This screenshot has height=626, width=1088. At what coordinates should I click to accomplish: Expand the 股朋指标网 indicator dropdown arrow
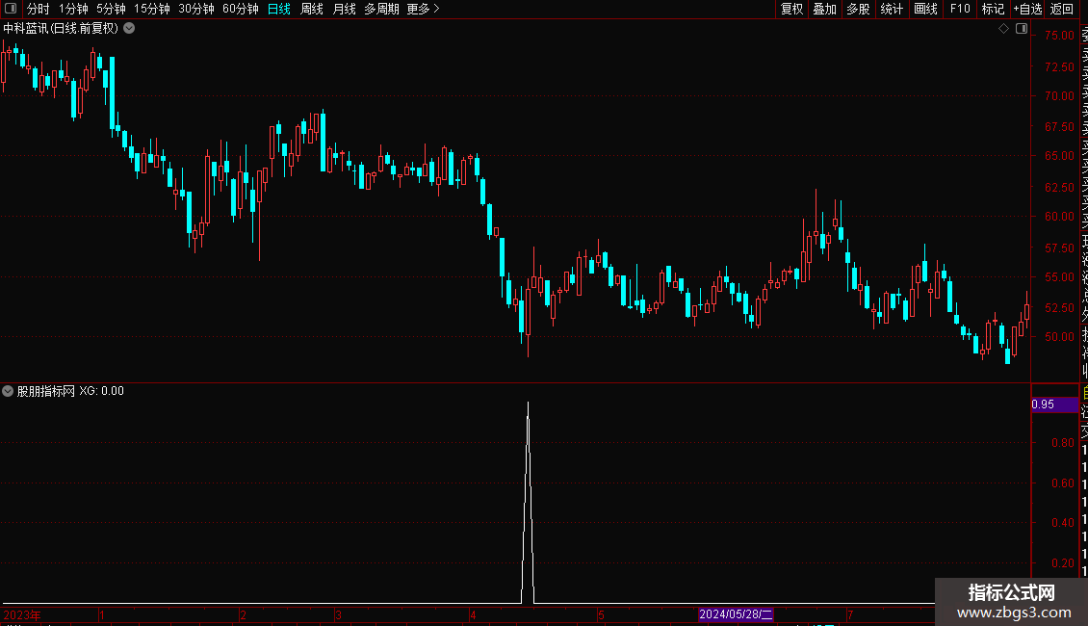point(8,391)
